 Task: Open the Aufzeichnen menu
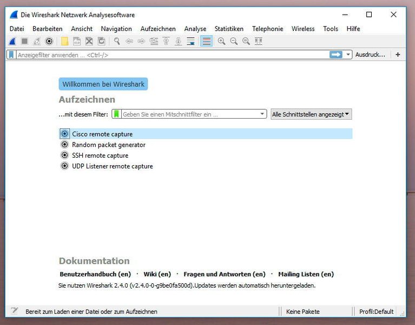(158, 29)
